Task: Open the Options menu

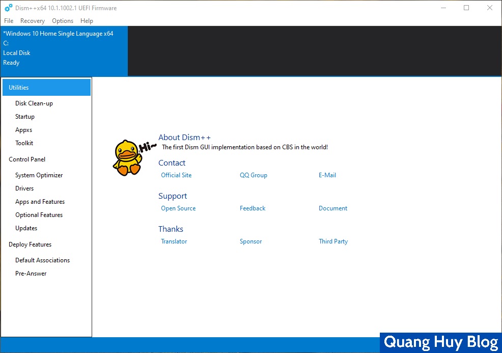Action: tap(63, 21)
